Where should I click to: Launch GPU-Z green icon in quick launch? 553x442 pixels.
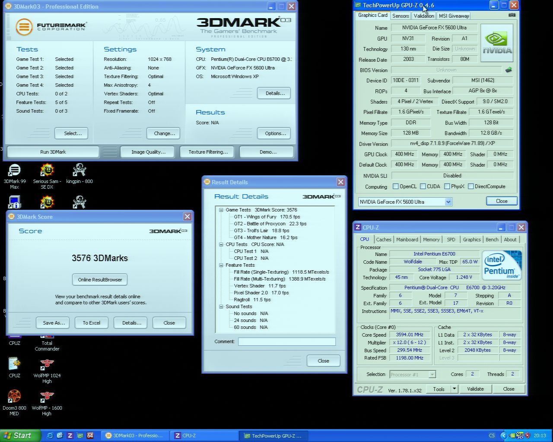80,436
